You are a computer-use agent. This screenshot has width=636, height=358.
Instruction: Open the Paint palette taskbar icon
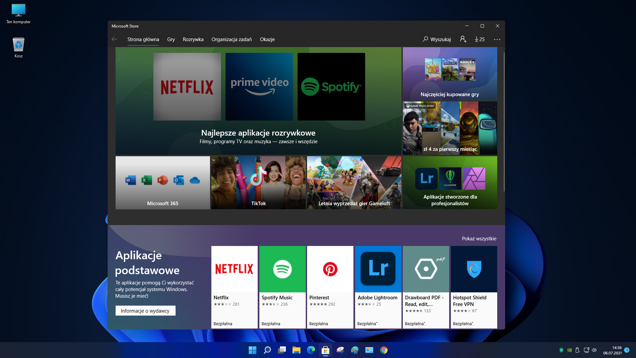pos(355,350)
